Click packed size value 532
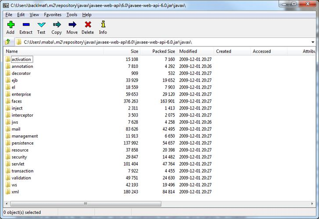 tap(171, 73)
